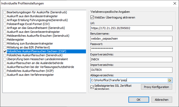Enable the Melderegister checkbox
This screenshot has height=107, width=179.
[5, 39]
